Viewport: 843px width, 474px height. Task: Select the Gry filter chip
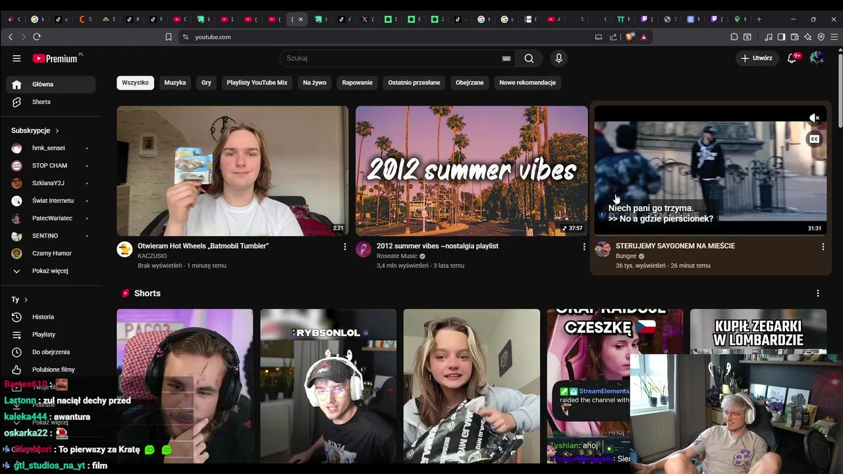206,83
